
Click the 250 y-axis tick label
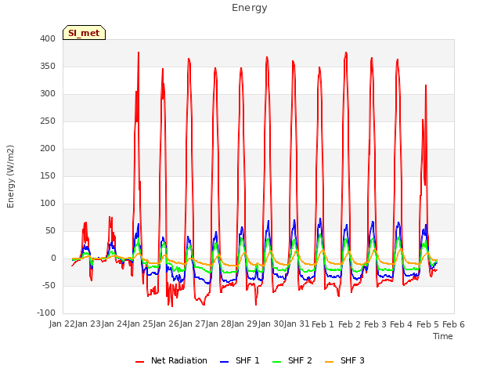pyautogui.click(x=48, y=121)
